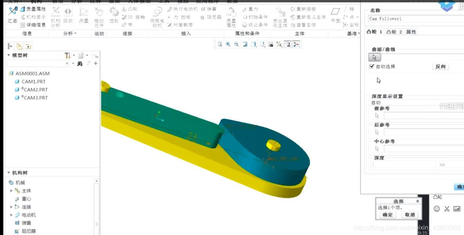
Task: Click the zoom out magnifier icon
Action: click(x=236, y=44)
